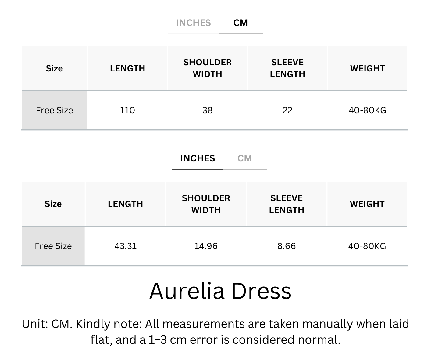Click sleeve length value 22
The width and height of the screenshot is (431, 359).
pyautogui.click(x=287, y=110)
